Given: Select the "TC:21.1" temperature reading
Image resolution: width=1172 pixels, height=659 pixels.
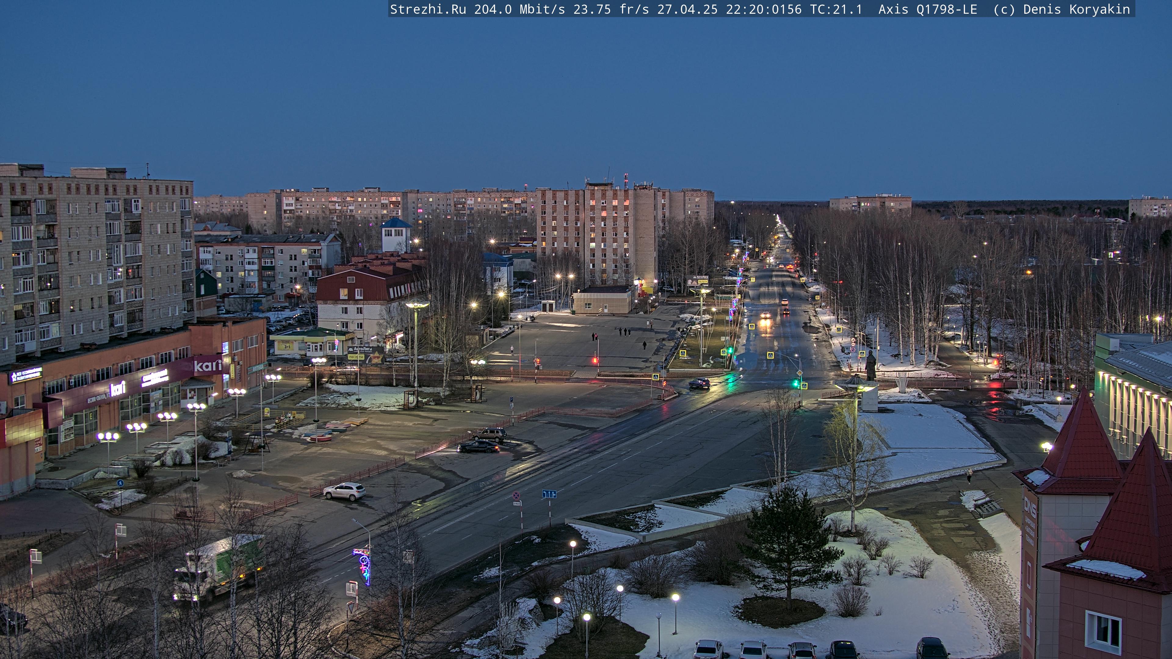Looking at the screenshot, I should 836,9.
